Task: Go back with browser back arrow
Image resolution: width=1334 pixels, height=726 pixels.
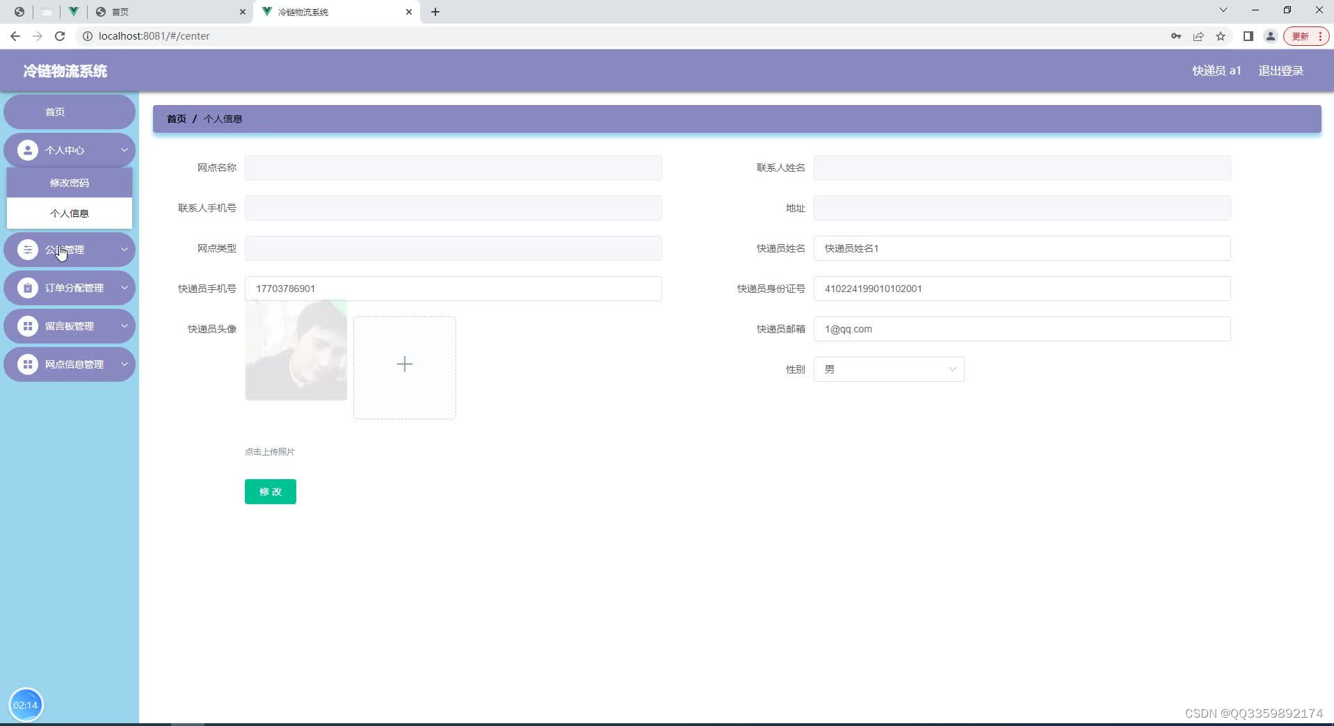Action: pyautogui.click(x=15, y=36)
